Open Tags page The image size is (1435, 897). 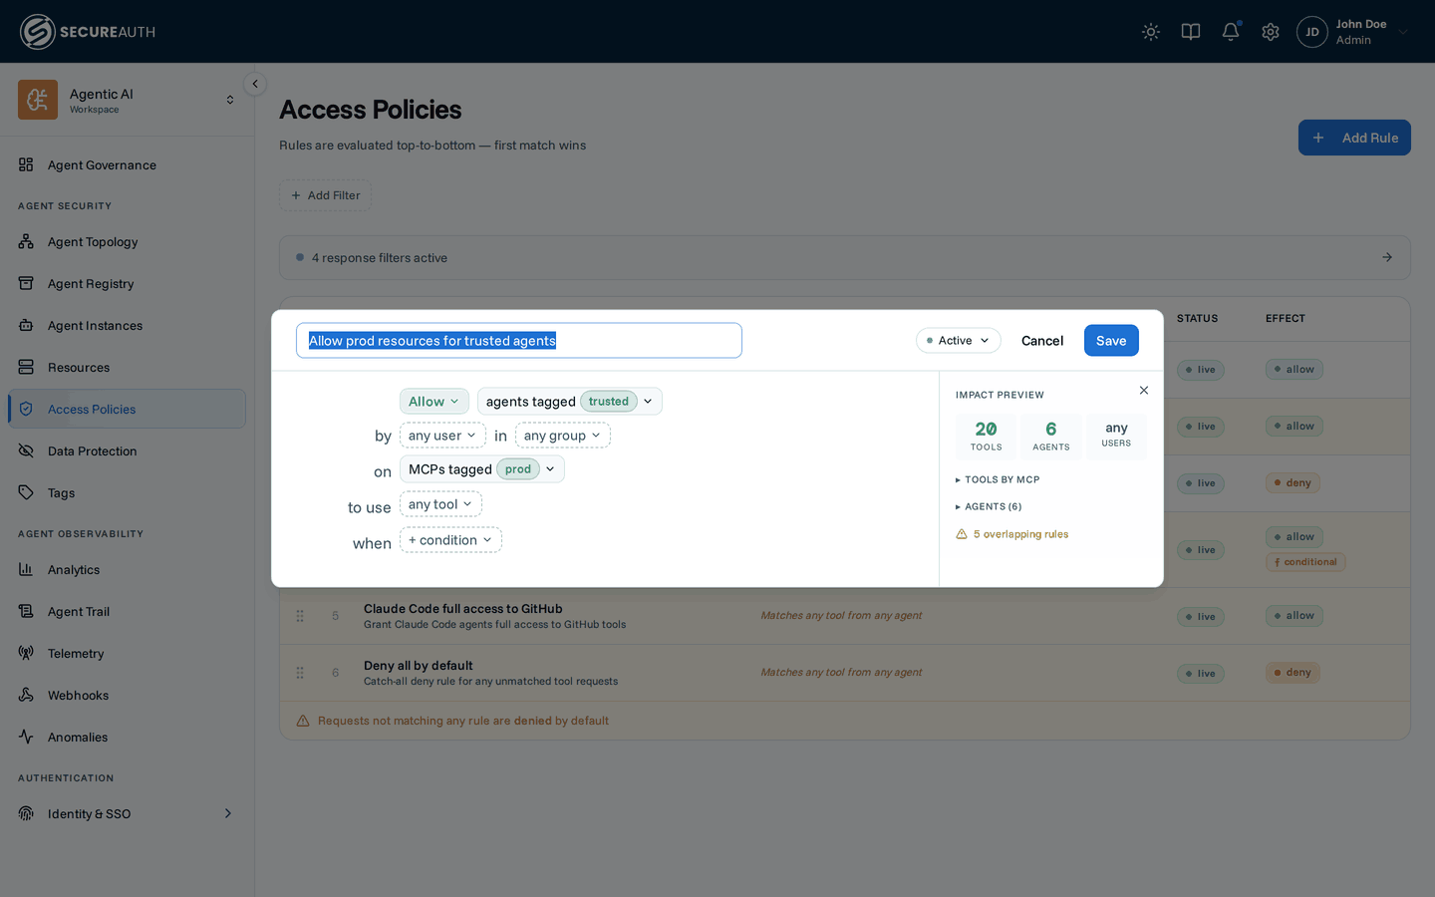pyautogui.click(x=128, y=493)
